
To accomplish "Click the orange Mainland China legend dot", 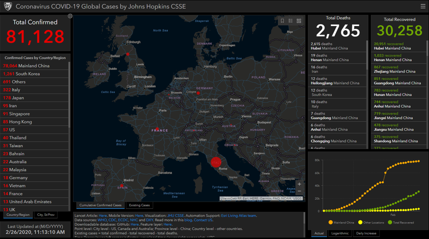I will (330, 222).
